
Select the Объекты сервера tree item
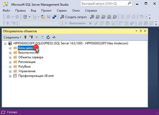tap(31, 57)
